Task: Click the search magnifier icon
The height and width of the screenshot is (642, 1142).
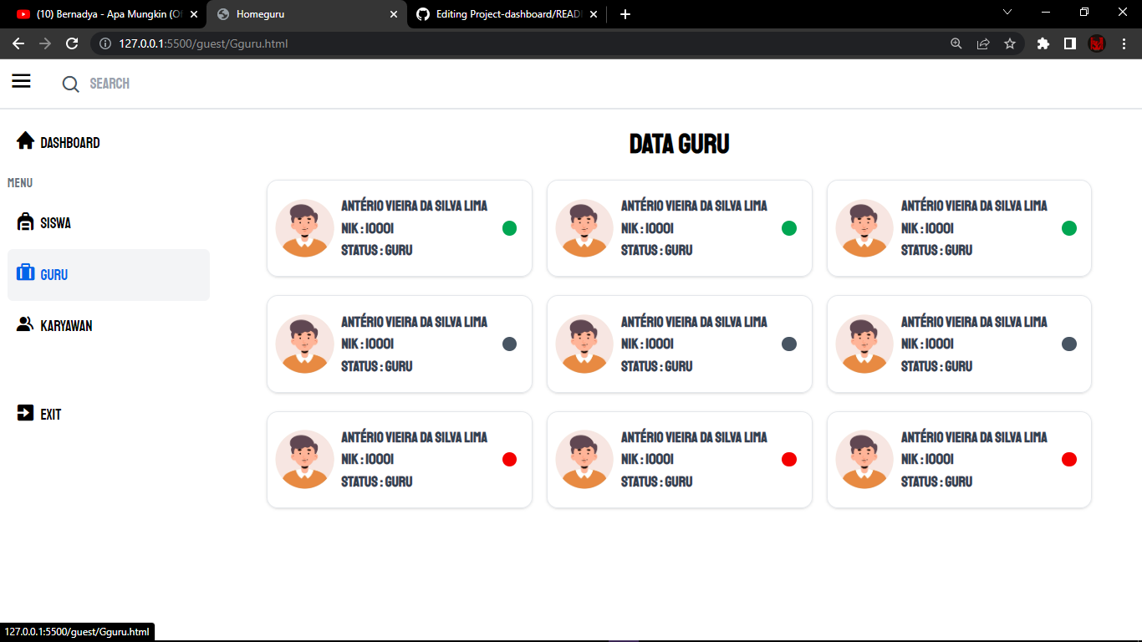Action: click(x=70, y=84)
